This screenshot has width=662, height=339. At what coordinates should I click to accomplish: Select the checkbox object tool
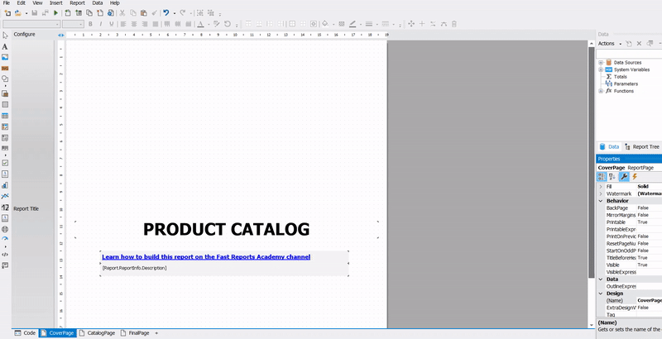point(5,162)
